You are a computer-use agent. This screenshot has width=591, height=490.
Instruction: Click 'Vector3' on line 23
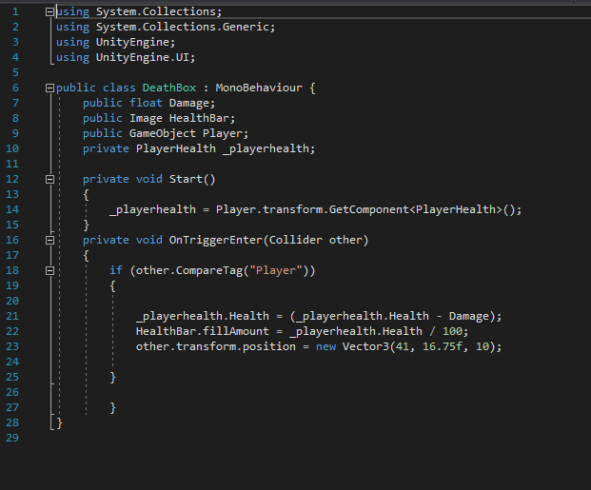click(365, 346)
